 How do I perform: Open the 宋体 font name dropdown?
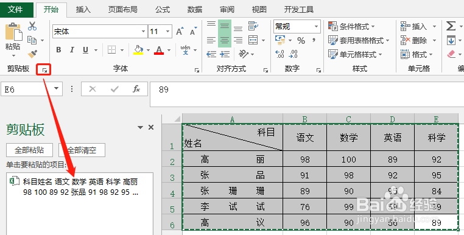[x=143, y=32]
